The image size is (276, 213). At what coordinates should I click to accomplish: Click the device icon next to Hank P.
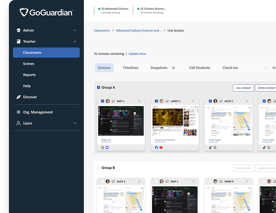(x=221, y=181)
